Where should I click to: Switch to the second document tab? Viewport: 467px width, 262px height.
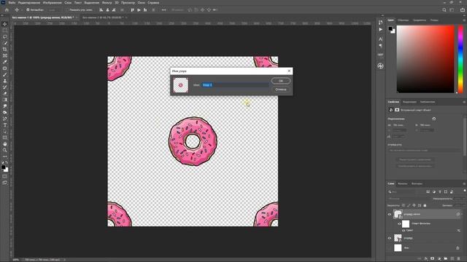pos(102,17)
